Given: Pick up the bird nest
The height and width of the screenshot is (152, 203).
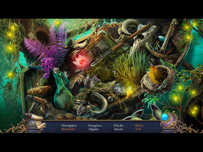Looking at the screenshot, I should tap(158, 79).
